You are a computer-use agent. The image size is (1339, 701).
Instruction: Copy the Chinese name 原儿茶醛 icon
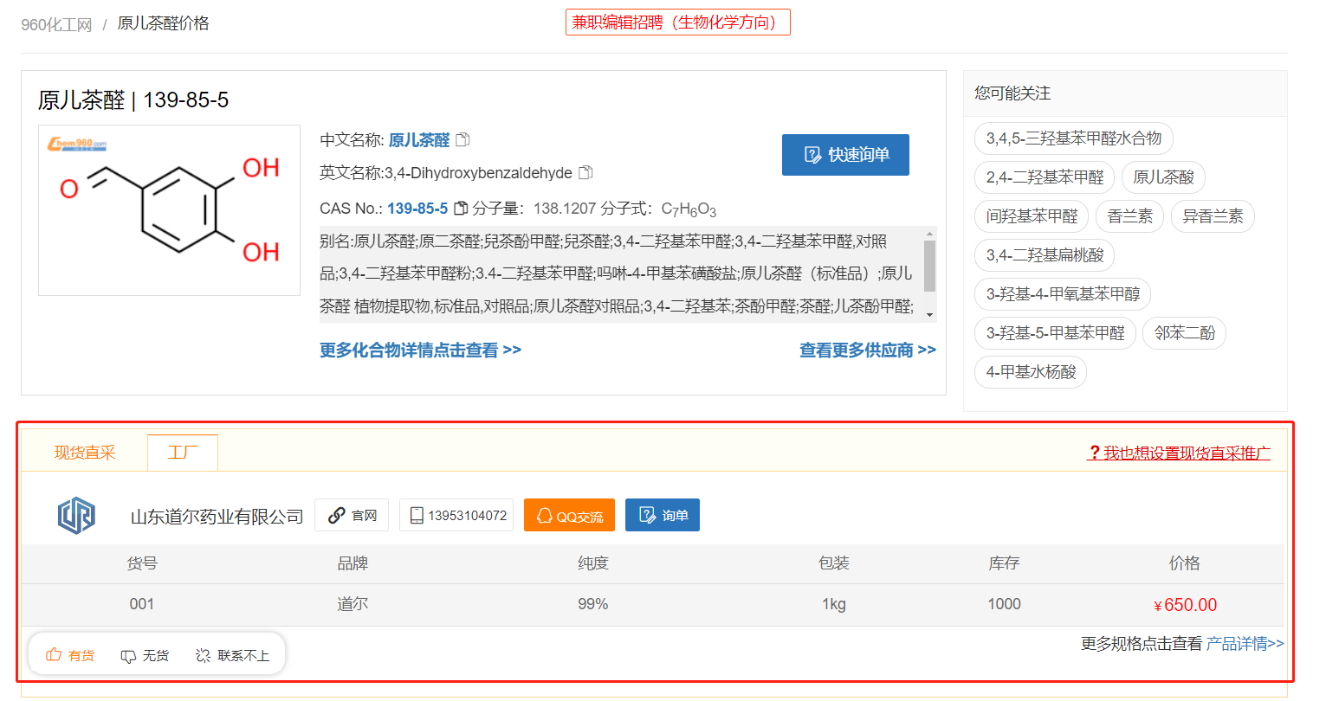tap(463, 139)
